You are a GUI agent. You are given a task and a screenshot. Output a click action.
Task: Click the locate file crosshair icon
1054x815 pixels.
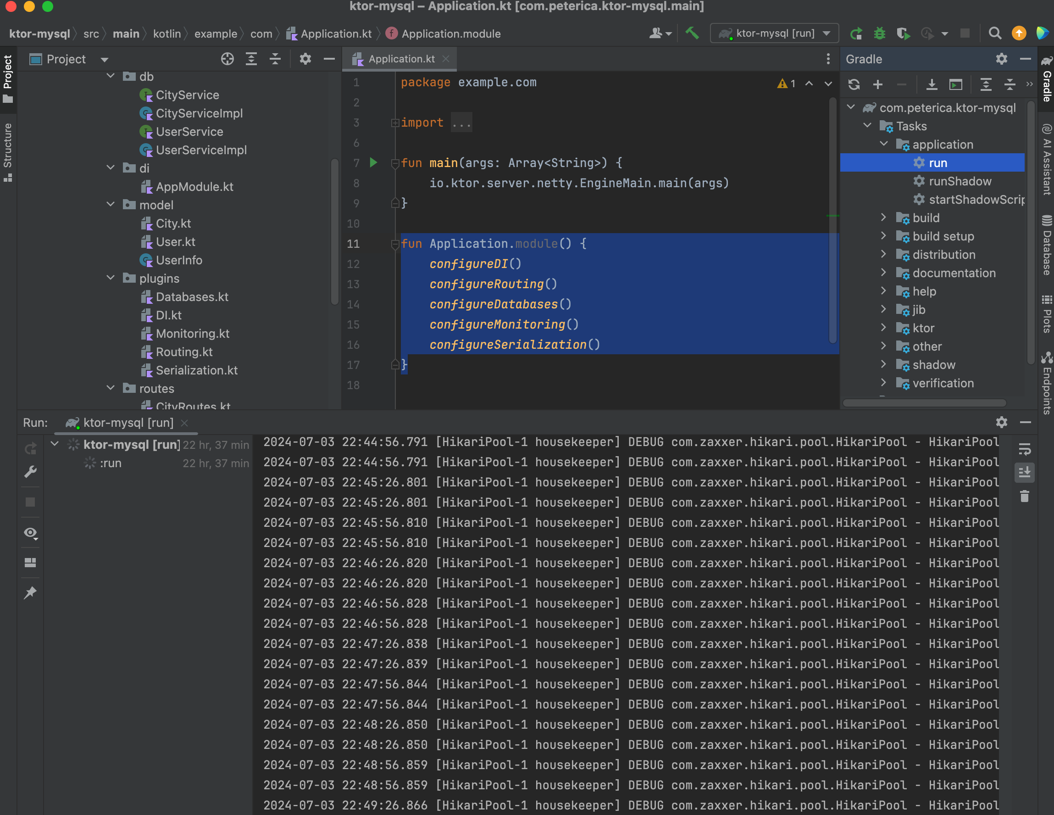[x=227, y=59]
